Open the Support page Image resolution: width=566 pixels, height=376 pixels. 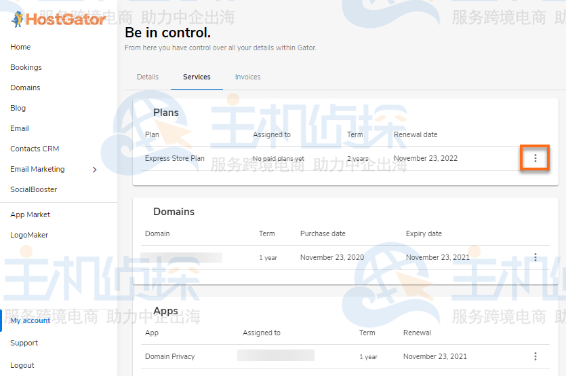24,343
